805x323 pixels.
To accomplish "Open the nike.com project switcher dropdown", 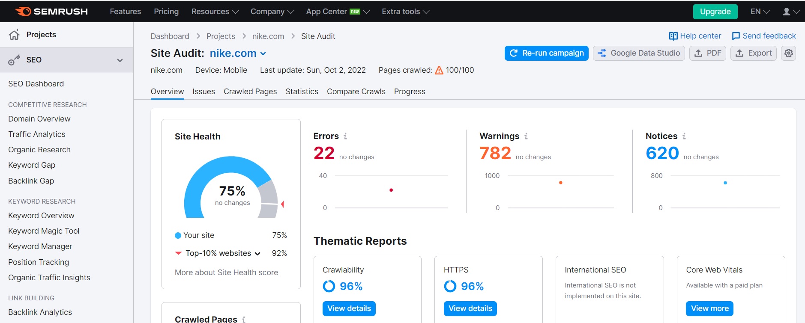I will (x=238, y=53).
